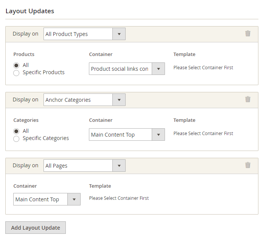The image size is (266, 238).
Task: Click the Categories field label
Action: (x=26, y=120)
